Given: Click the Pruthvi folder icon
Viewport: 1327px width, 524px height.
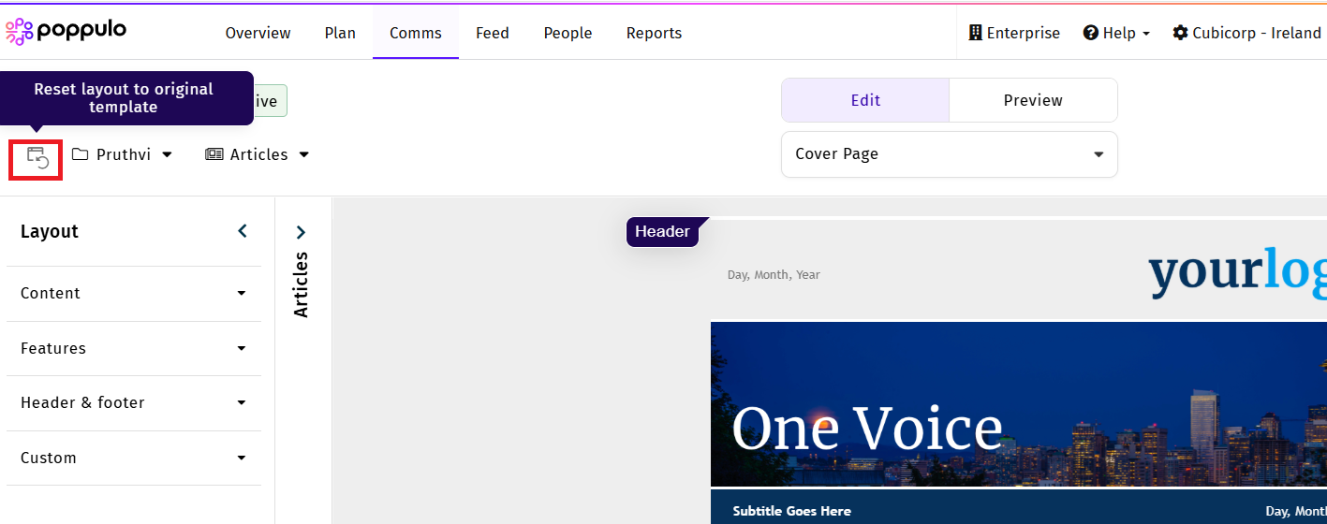Looking at the screenshot, I should 81,154.
